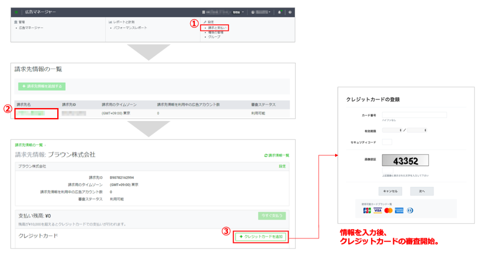485x258 pixels.
Task: Click the 43352 captcha image
Action: click(x=405, y=160)
